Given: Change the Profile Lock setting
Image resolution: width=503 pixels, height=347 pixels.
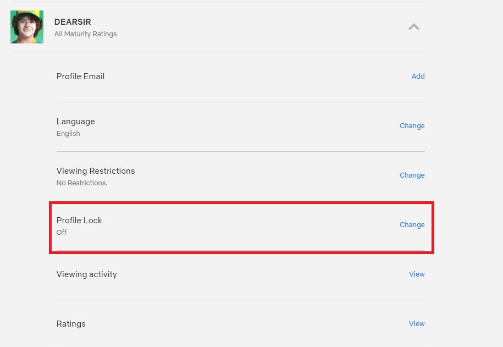Looking at the screenshot, I should point(412,225).
